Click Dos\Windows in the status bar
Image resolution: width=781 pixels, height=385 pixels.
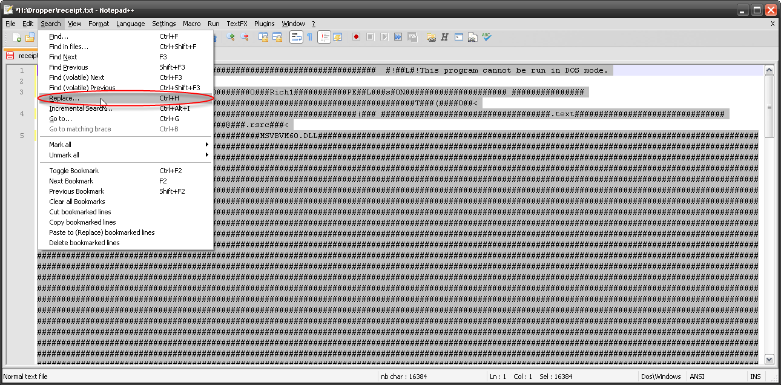(x=661, y=377)
